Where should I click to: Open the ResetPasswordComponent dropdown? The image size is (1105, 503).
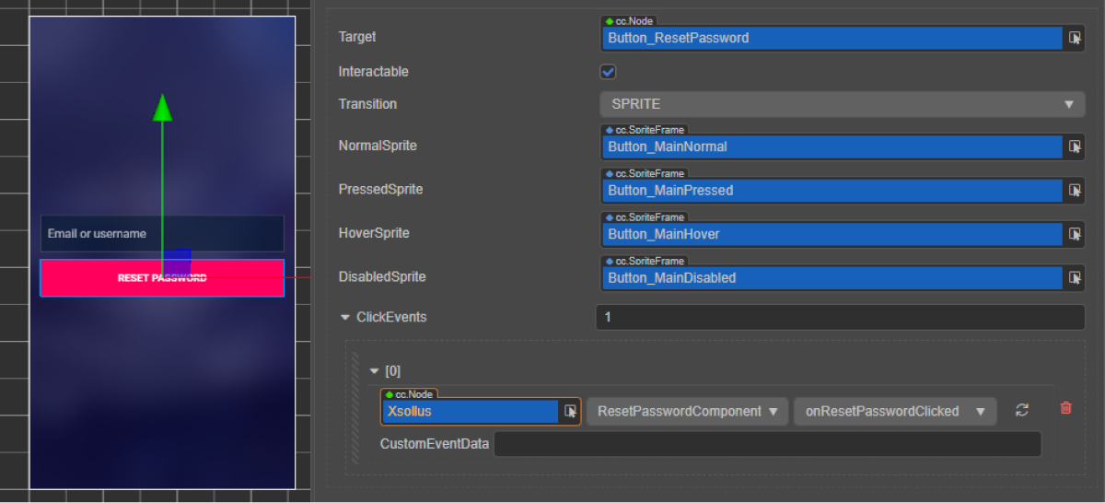point(687,412)
